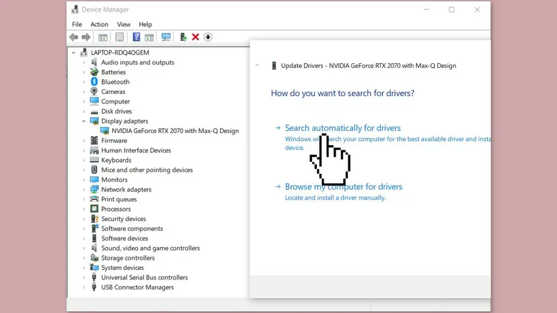This screenshot has height=313, width=557.
Task: Choose Browse my computer for drivers
Action: point(344,187)
